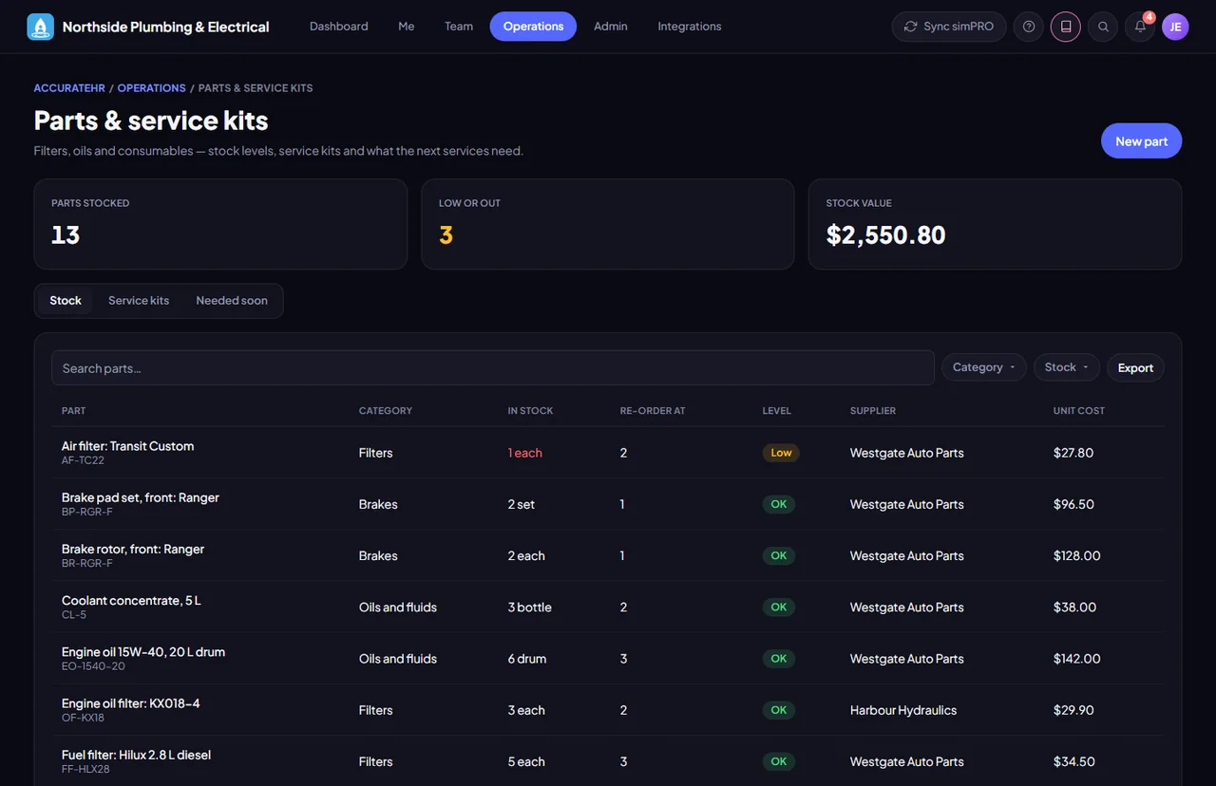Viewport: 1216px width, 786px height.
Task: Open the Engine oil filter: KX018-4 part
Action: pos(131,703)
